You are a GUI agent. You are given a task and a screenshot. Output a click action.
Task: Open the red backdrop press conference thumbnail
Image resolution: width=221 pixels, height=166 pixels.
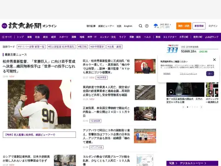pos(145,66)
